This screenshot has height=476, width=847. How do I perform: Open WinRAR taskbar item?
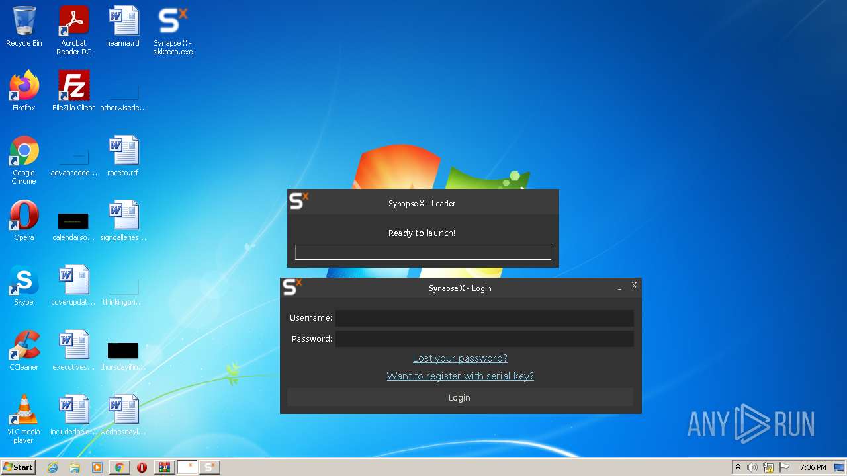click(164, 467)
